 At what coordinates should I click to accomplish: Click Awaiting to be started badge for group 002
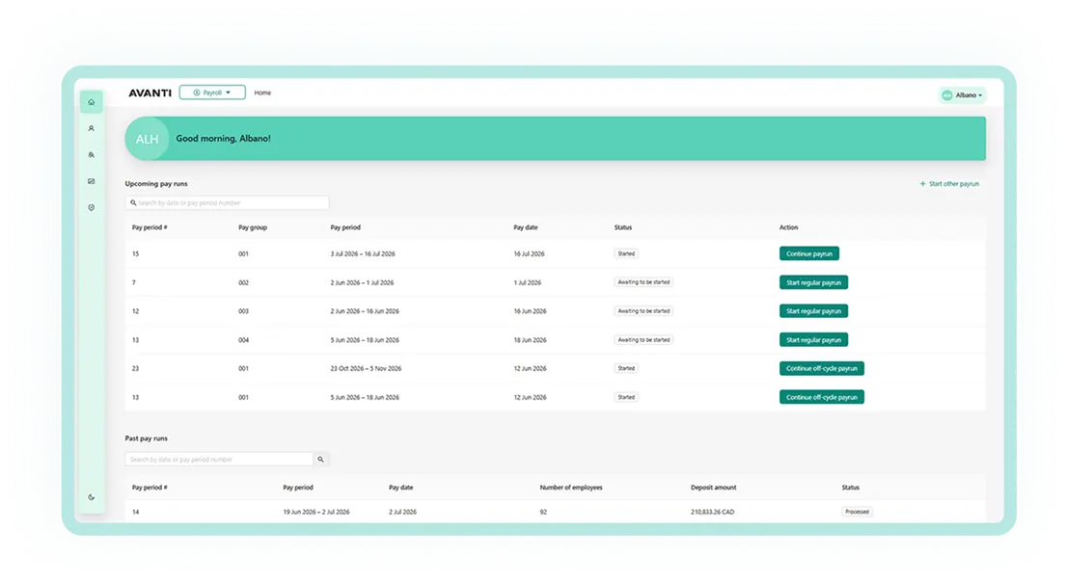643,282
